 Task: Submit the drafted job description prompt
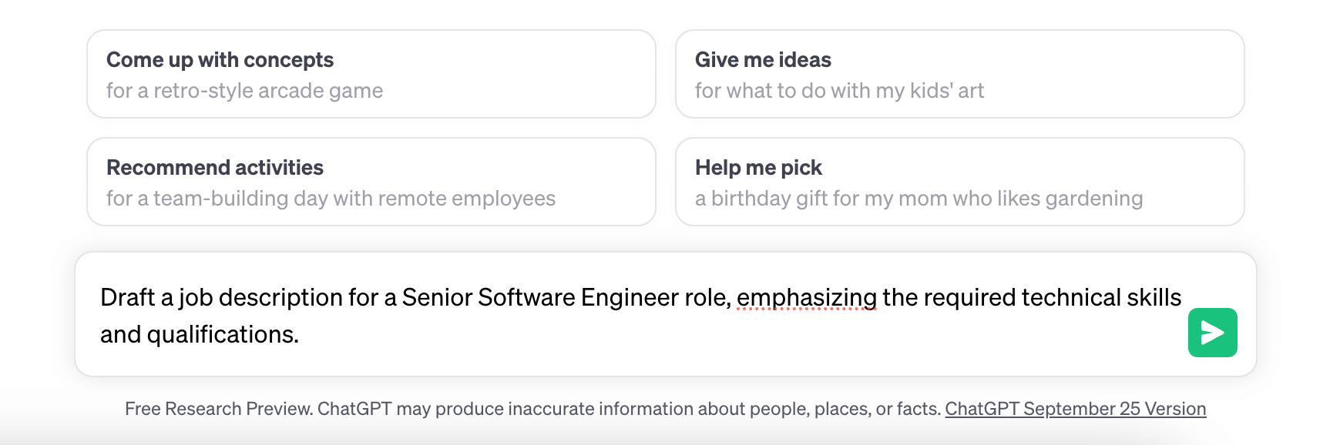point(1213,332)
